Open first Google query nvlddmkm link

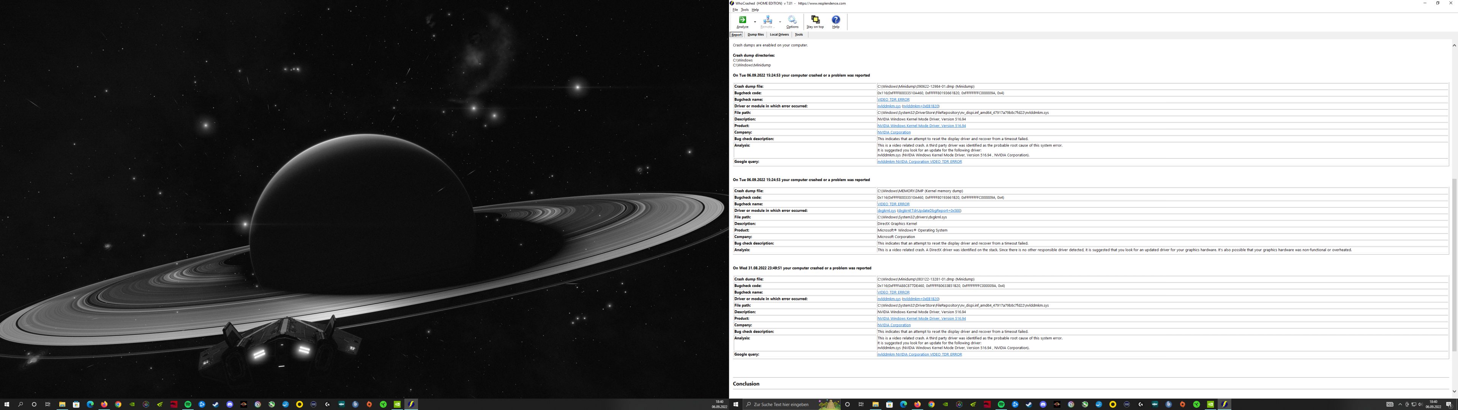tap(919, 162)
